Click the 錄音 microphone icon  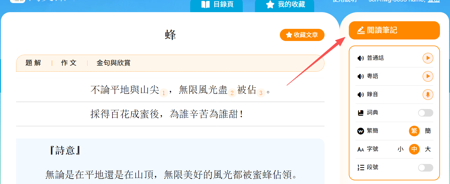428,95
